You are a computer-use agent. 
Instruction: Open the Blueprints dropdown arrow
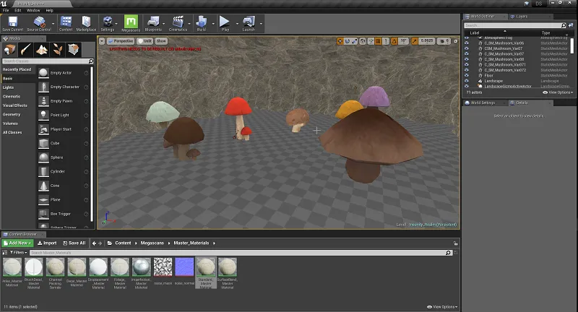point(164,24)
